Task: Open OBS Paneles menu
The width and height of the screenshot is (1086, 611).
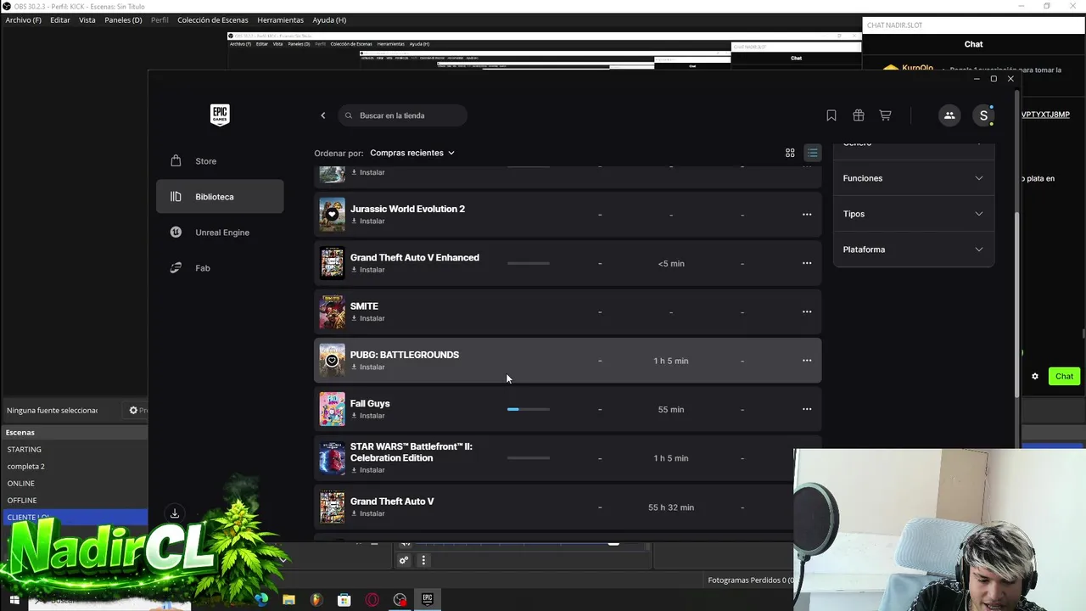Action: tap(123, 20)
